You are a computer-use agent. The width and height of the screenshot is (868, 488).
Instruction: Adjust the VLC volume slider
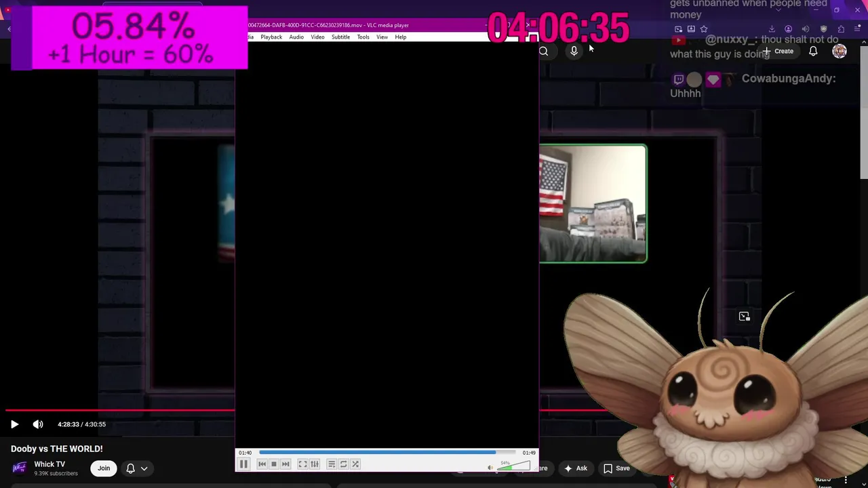coord(515,466)
